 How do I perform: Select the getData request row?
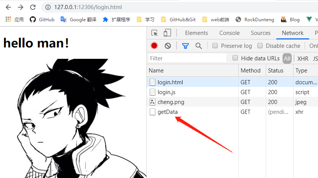pyautogui.click(x=233, y=112)
